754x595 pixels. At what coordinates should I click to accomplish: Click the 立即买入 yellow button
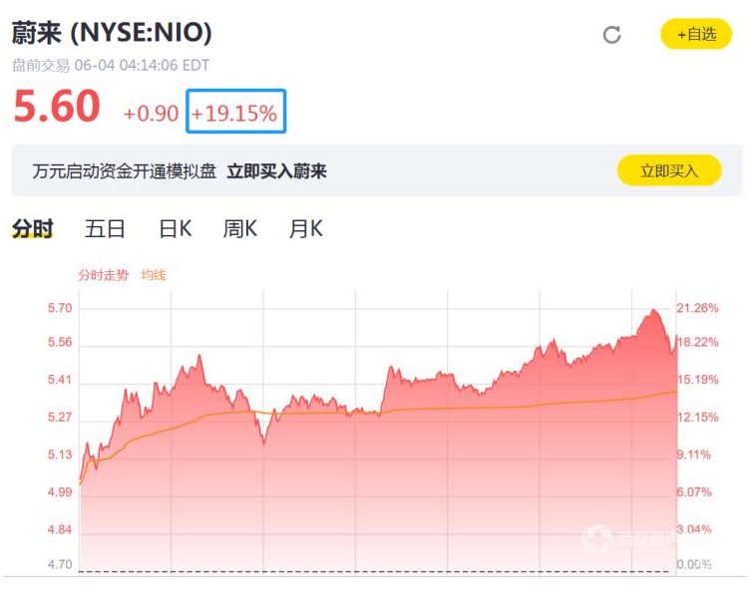[669, 170]
